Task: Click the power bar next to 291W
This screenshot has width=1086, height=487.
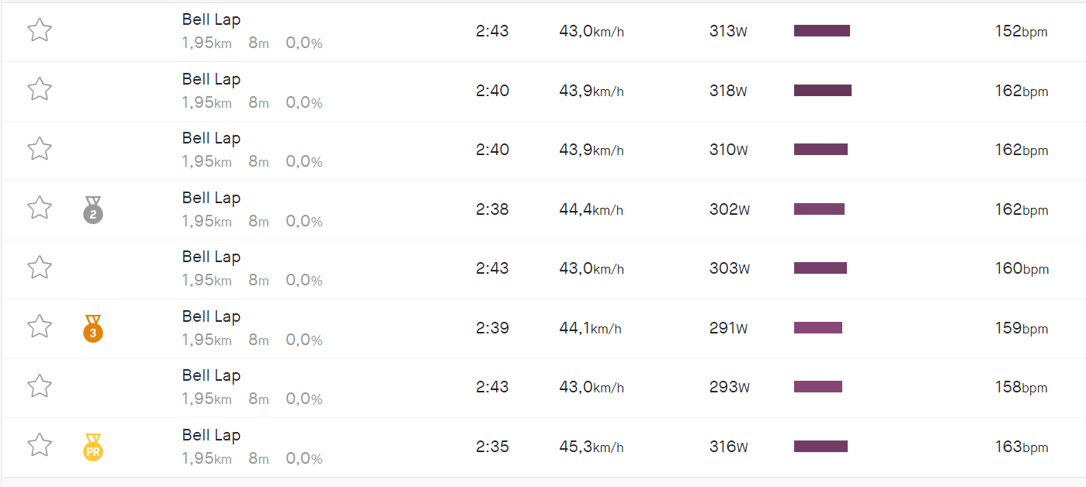Action: pos(817,328)
